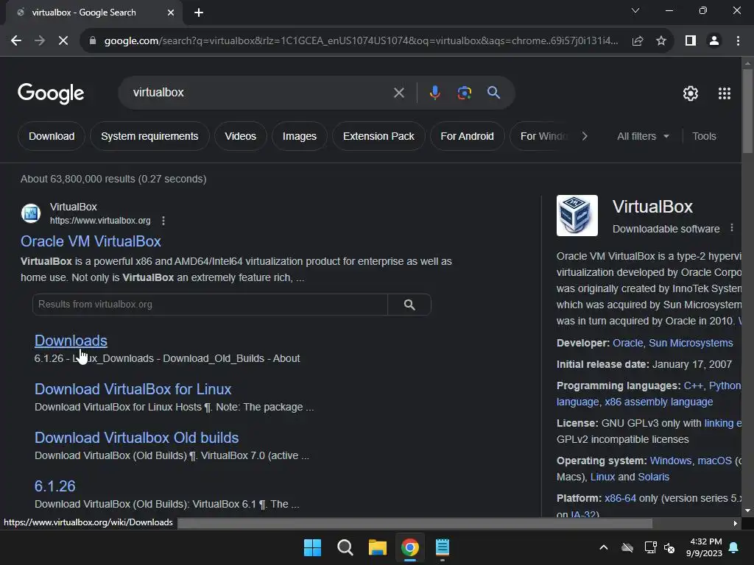Image resolution: width=754 pixels, height=565 pixels.
Task: Open Google quick settings gear
Action: click(x=691, y=93)
